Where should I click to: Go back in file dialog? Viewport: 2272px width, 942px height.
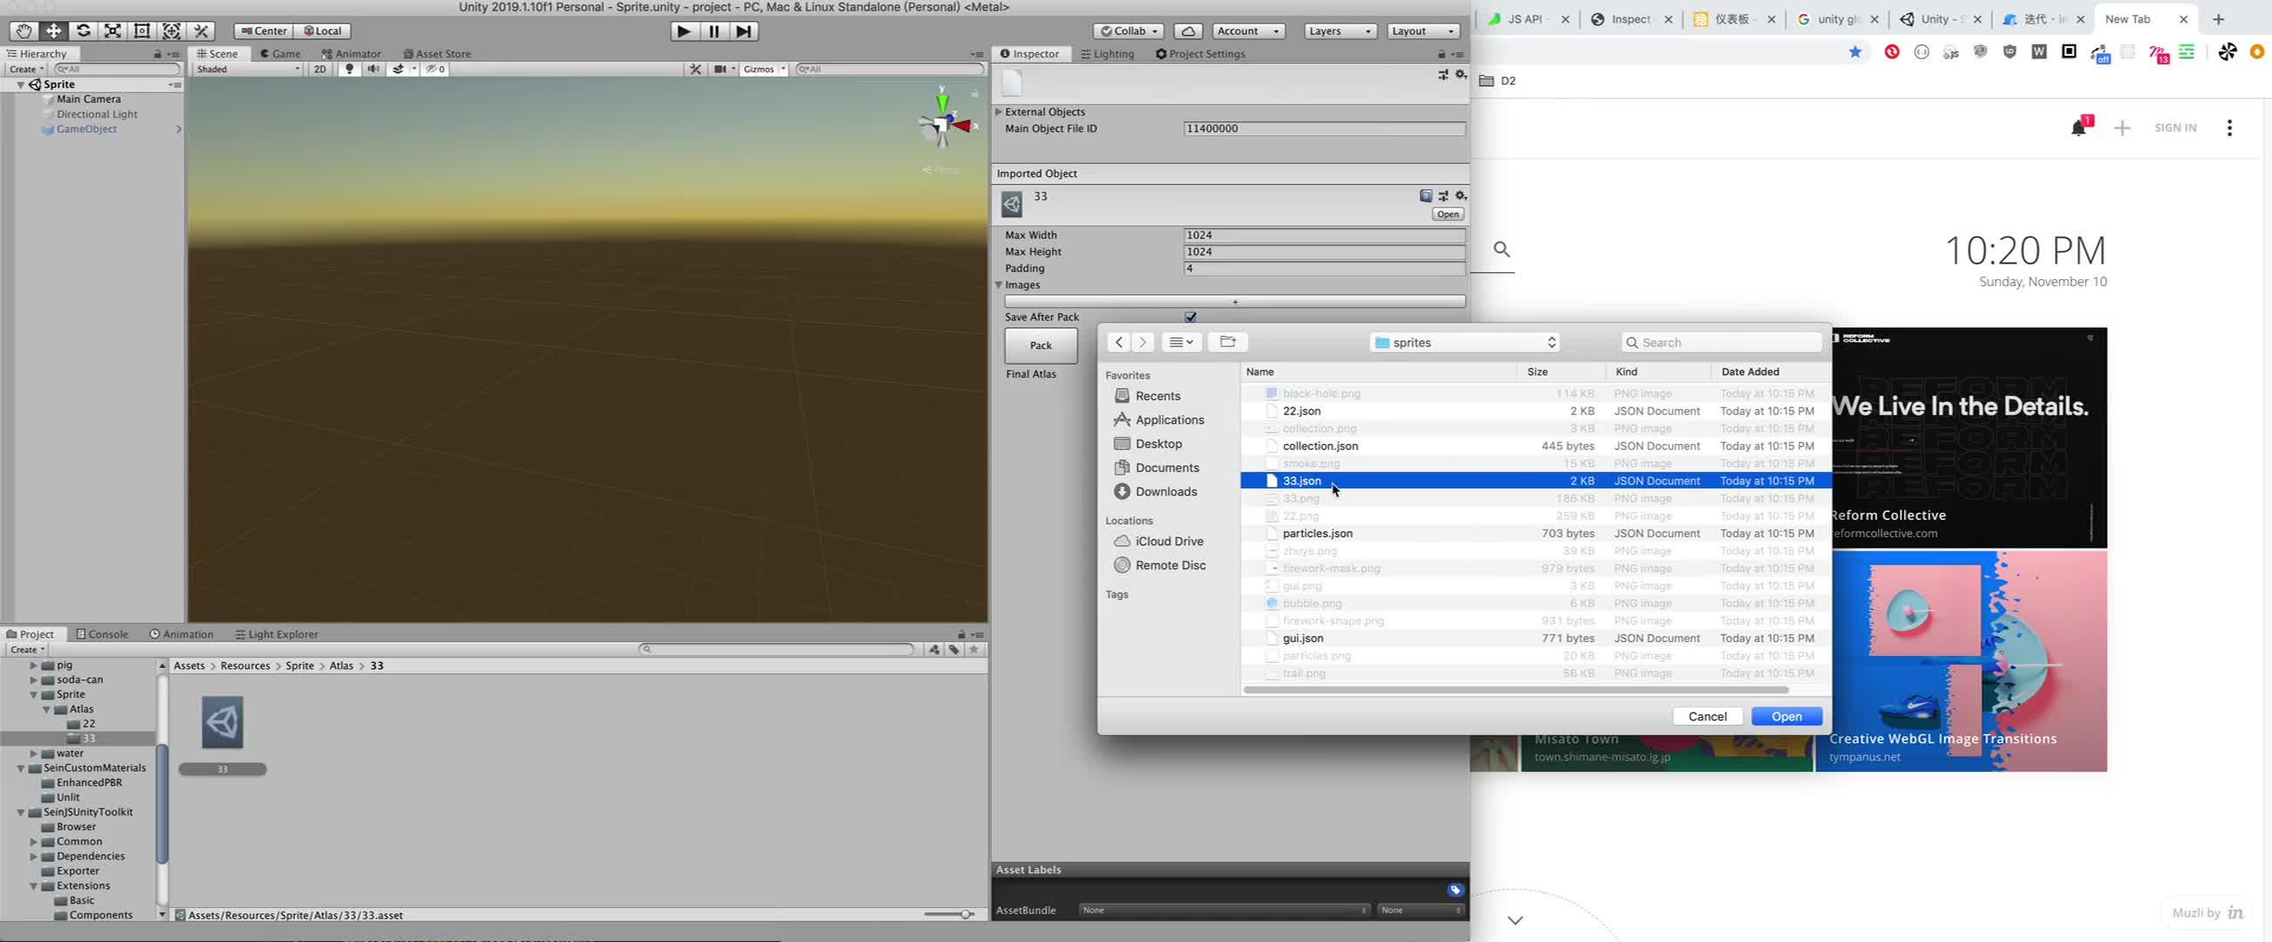click(1118, 342)
